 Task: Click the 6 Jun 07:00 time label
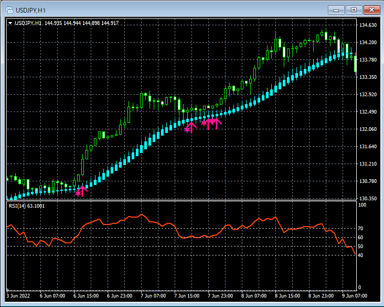[52, 296]
